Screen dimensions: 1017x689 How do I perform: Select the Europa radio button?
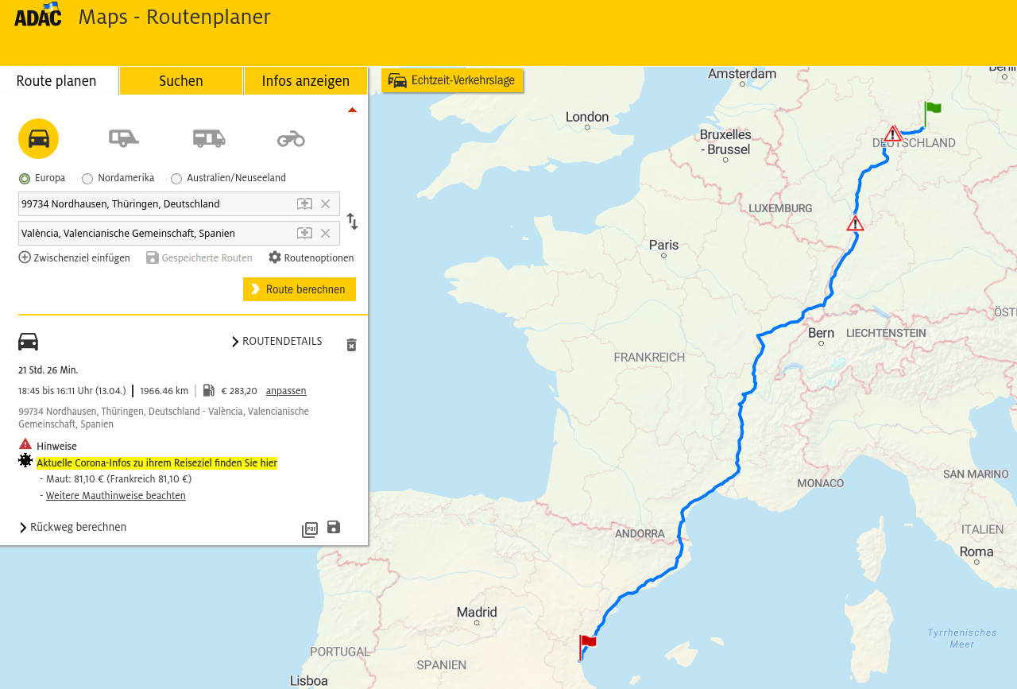pyautogui.click(x=25, y=179)
